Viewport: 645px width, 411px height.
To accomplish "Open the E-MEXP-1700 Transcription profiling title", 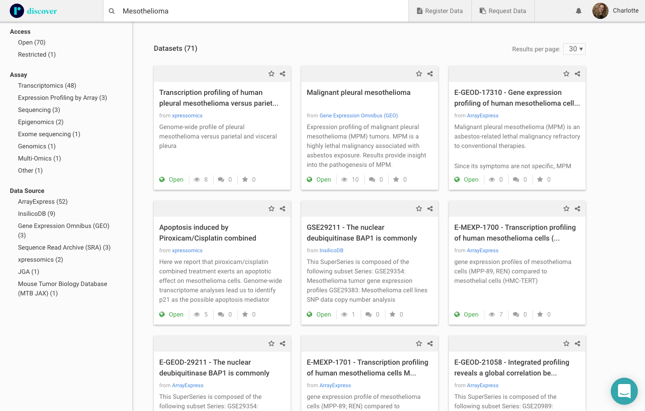I will 515,232.
